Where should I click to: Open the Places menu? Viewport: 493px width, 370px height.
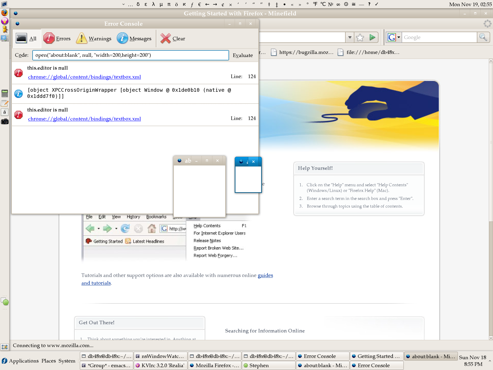[49, 361]
